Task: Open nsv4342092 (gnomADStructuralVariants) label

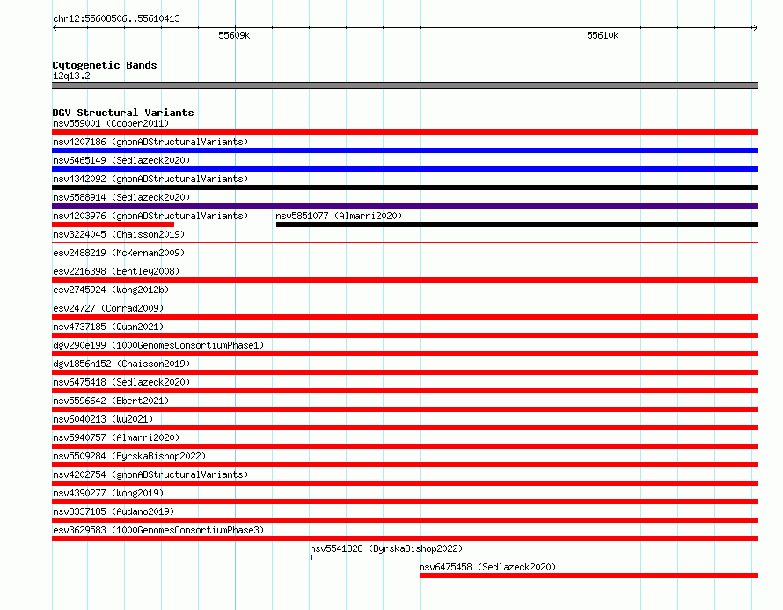Action: point(150,179)
